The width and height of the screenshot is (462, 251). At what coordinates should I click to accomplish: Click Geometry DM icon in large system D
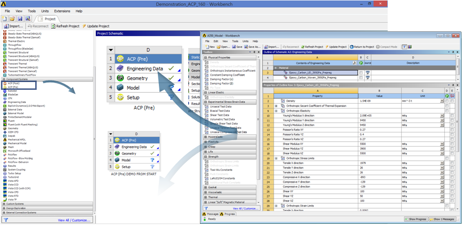click(120, 78)
